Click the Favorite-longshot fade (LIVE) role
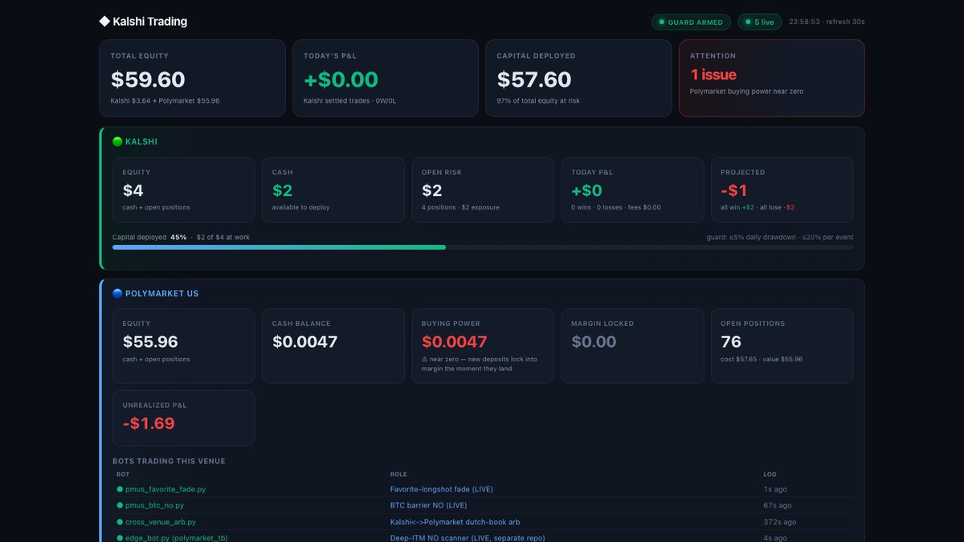 [x=442, y=489]
